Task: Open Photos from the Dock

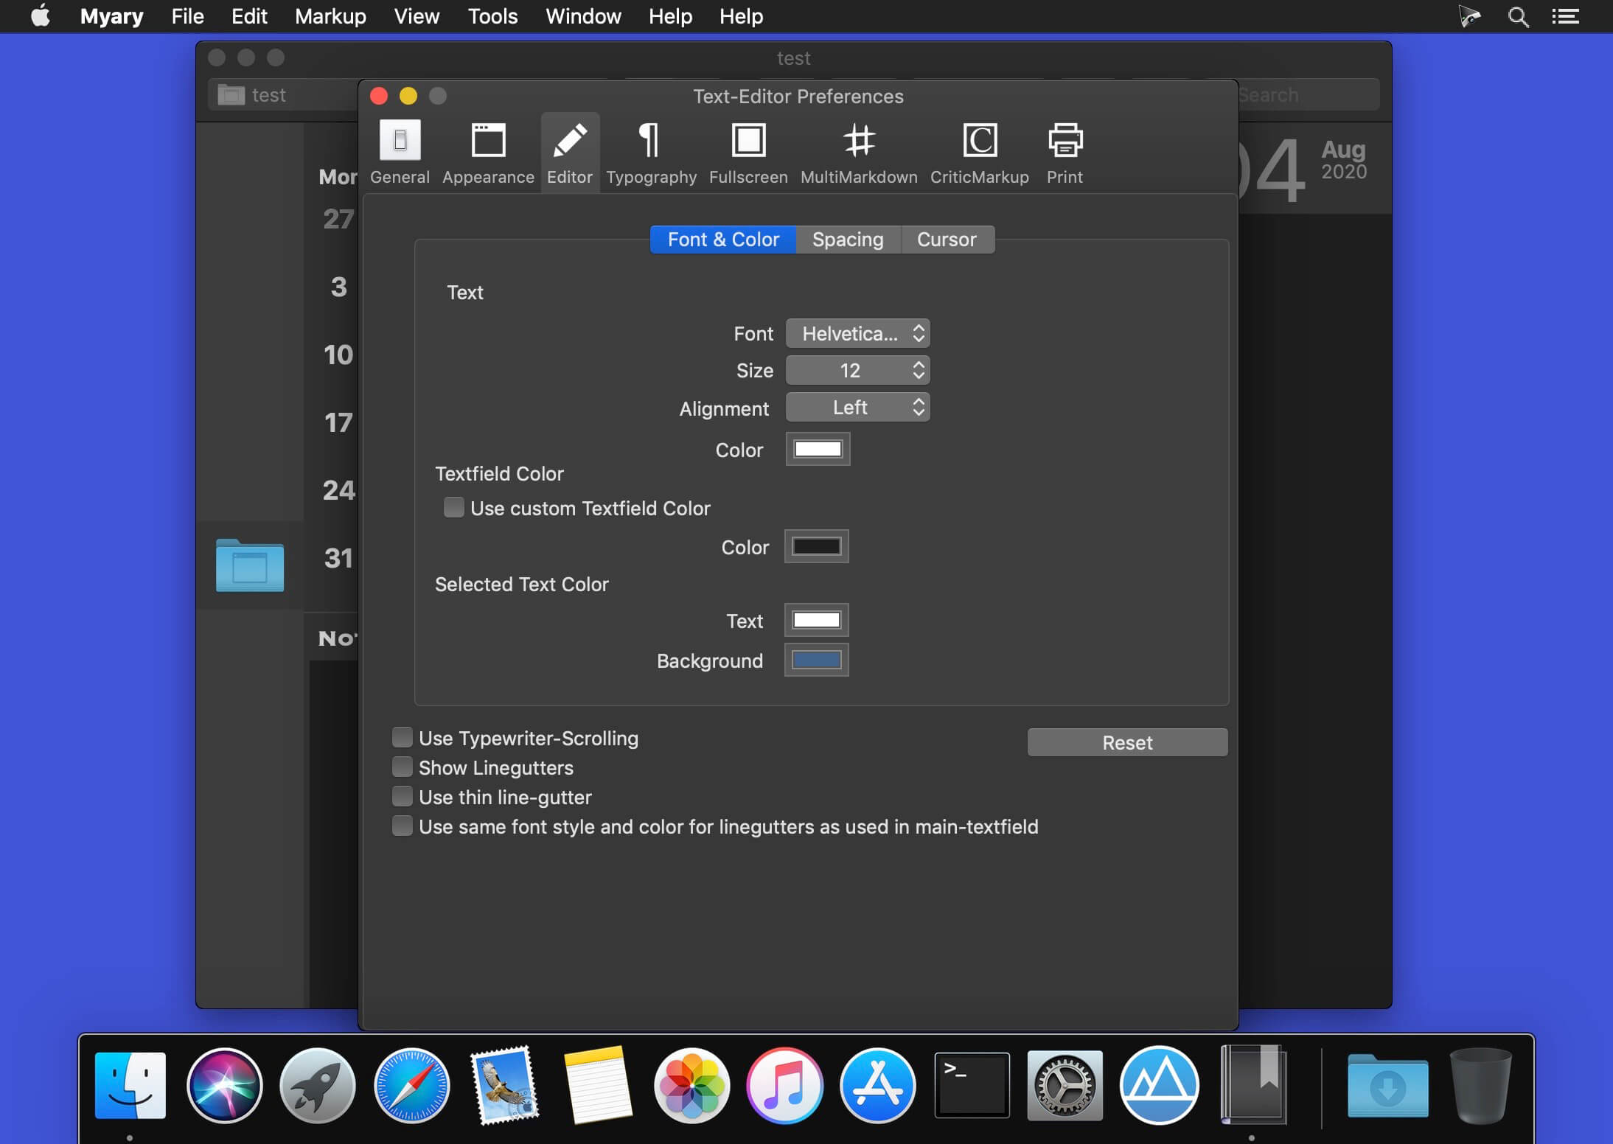Action: pos(691,1085)
